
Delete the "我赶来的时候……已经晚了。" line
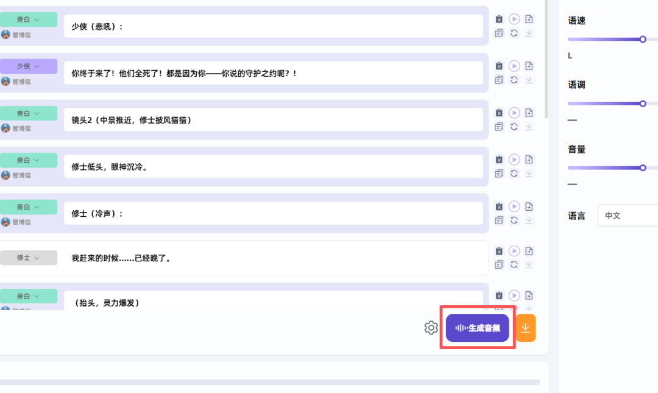tap(499, 251)
